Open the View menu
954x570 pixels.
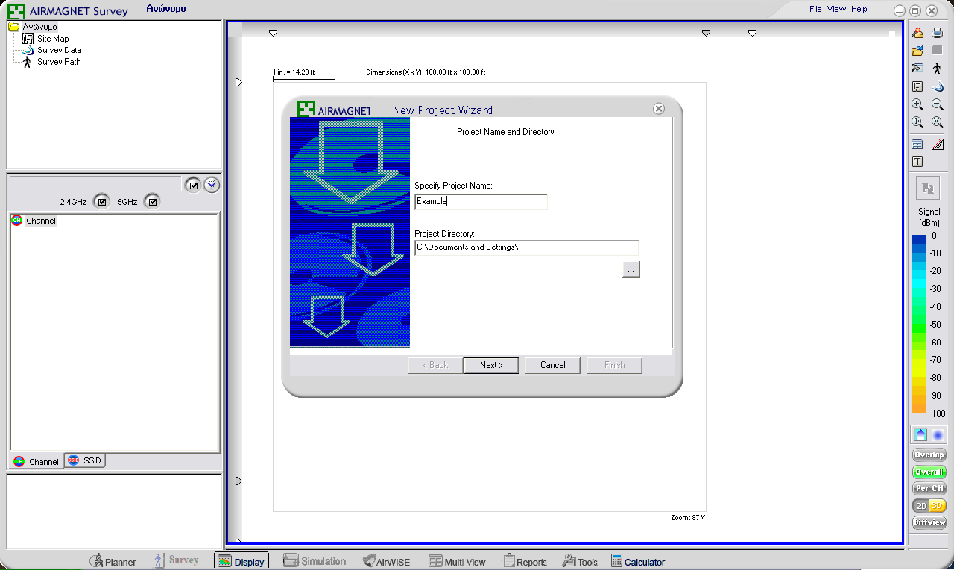(x=836, y=9)
